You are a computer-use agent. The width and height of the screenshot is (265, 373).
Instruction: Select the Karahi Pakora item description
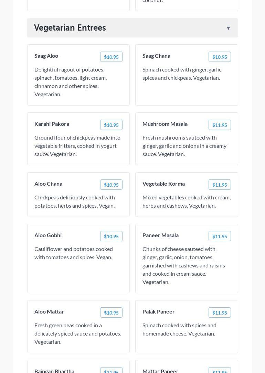tap(77, 146)
